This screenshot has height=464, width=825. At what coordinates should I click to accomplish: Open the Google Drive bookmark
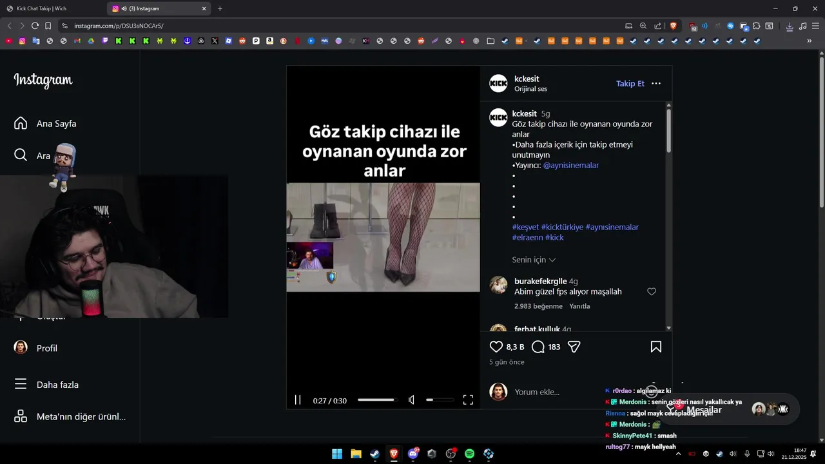[x=91, y=41]
